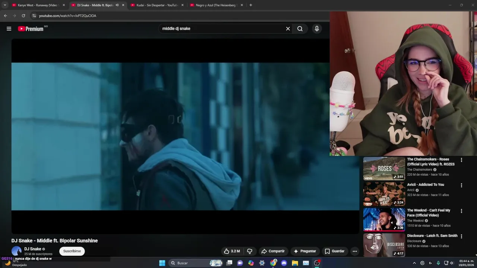Open The Chainsmokers - Roses thumbnail
Viewport: 477px width, 268px height.
click(x=384, y=169)
